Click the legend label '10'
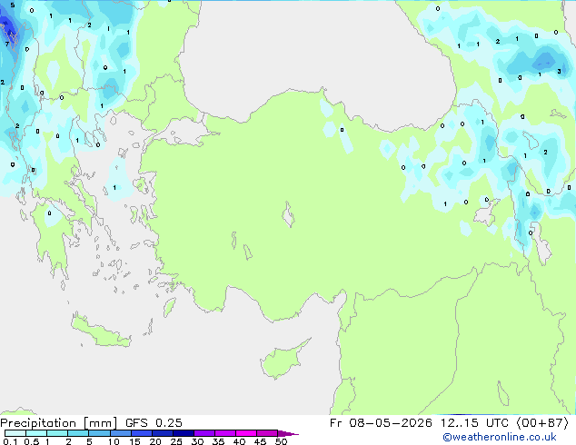This screenshot has width=576, height=445. click(x=114, y=441)
